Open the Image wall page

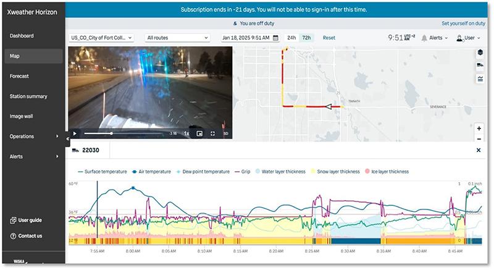click(x=21, y=116)
